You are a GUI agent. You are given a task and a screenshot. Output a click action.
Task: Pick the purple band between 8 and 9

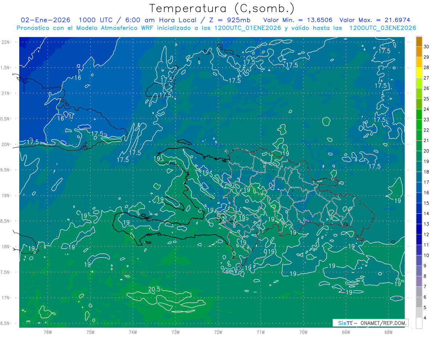419,271
